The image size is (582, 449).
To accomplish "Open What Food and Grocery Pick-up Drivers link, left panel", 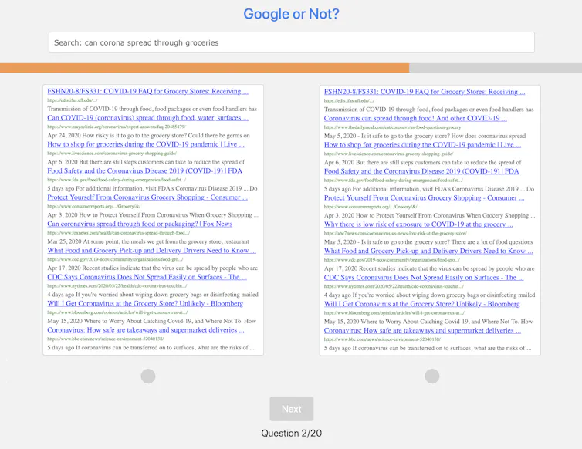I will (151, 250).
